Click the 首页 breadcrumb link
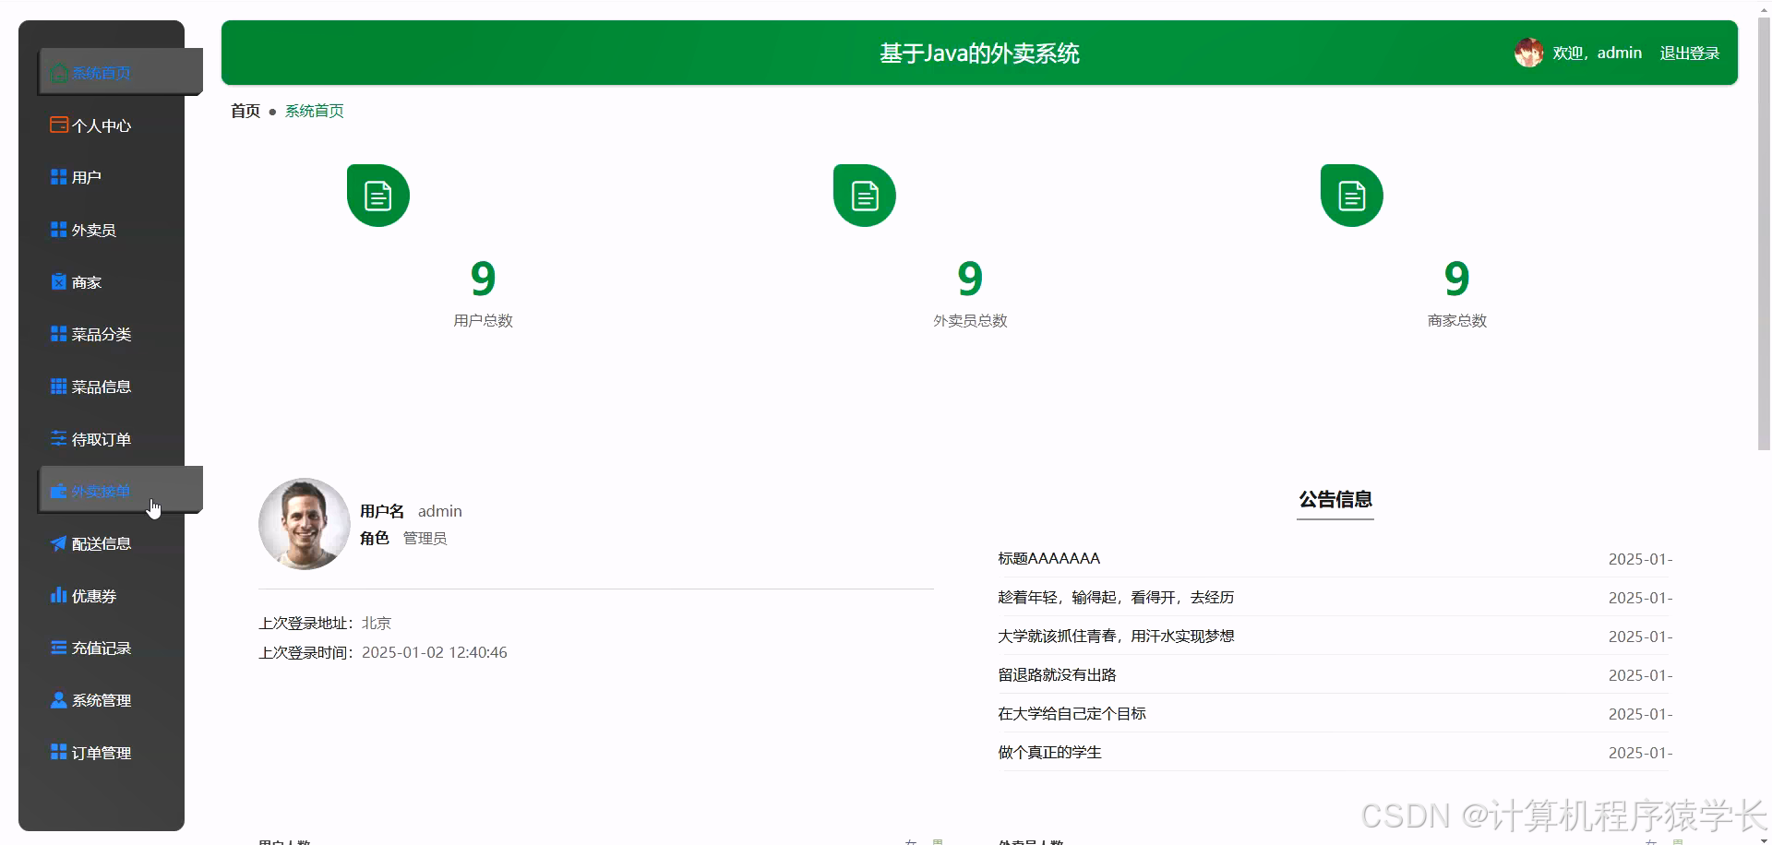Image resolution: width=1772 pixels, height=845 pixels. tap(245, 111)
